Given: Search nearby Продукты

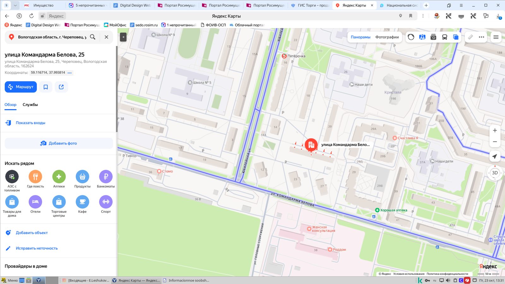Looking at the screenshot, I should coord(82,179).
